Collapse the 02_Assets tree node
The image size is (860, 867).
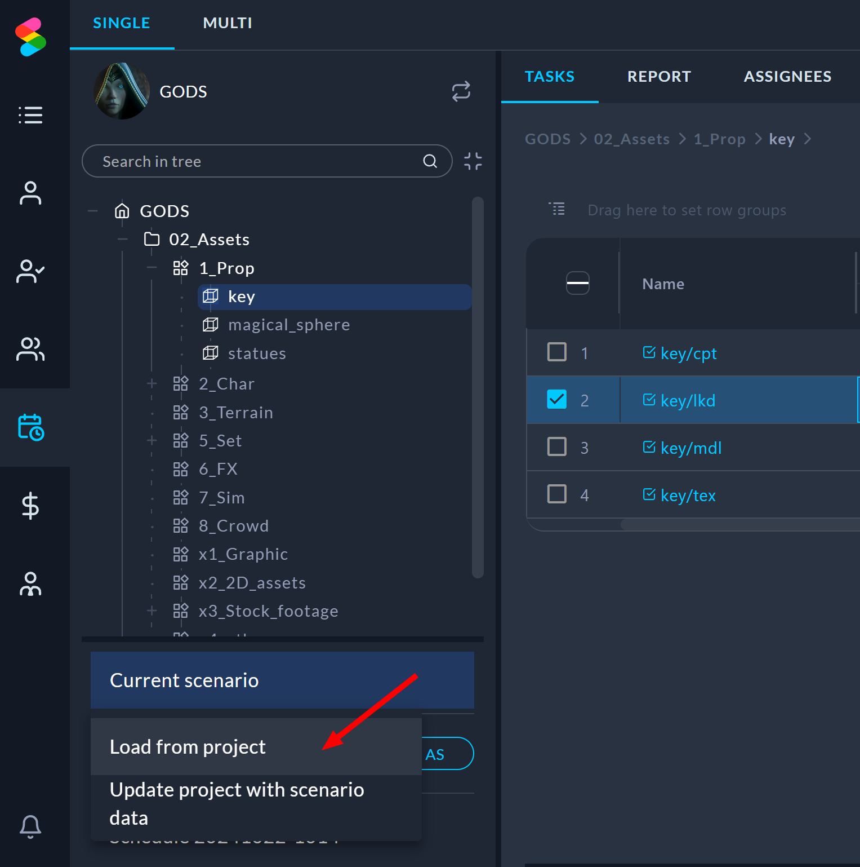tap(122, 240)
